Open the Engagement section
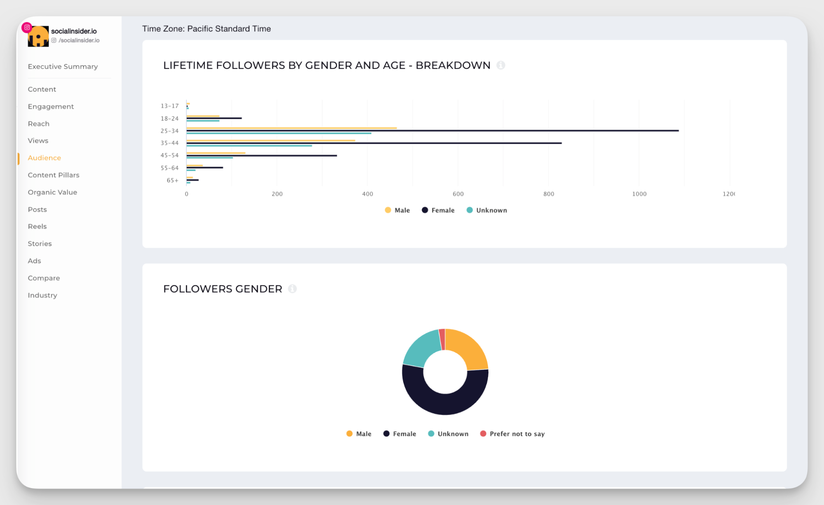Viewport: 824px width, 505px height. pyautogui.click(x=51, y=106)
